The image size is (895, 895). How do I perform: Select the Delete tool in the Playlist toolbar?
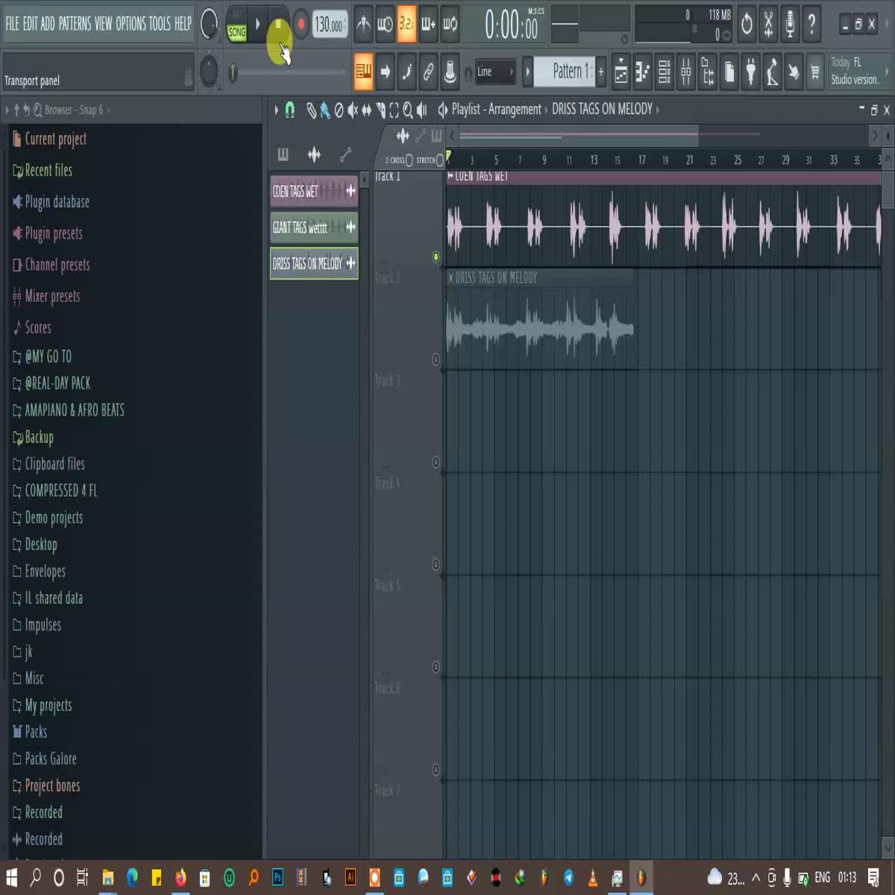tap(338, 110)
